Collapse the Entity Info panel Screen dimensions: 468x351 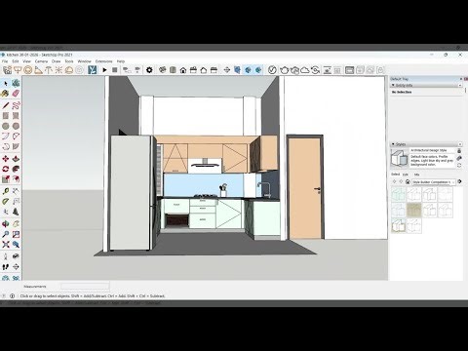point(393,85)
